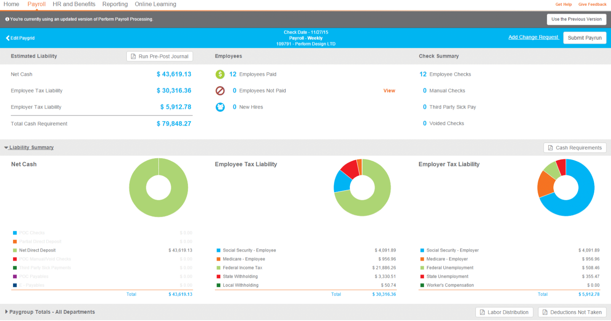Image resolution: width=611 pixels, height=321 pixels.
Task: Click the PDF icon on Cash Requirements
Action: tap(550, 148)
